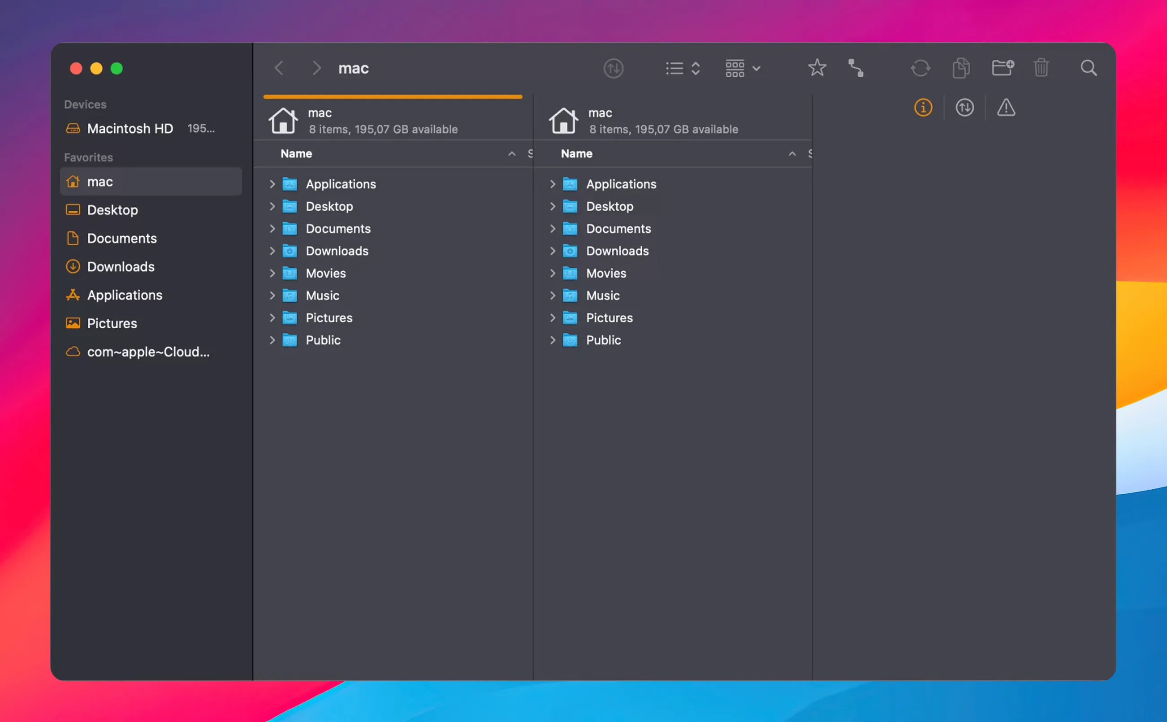Open the grid grouping dropdown

pos(743,68)
